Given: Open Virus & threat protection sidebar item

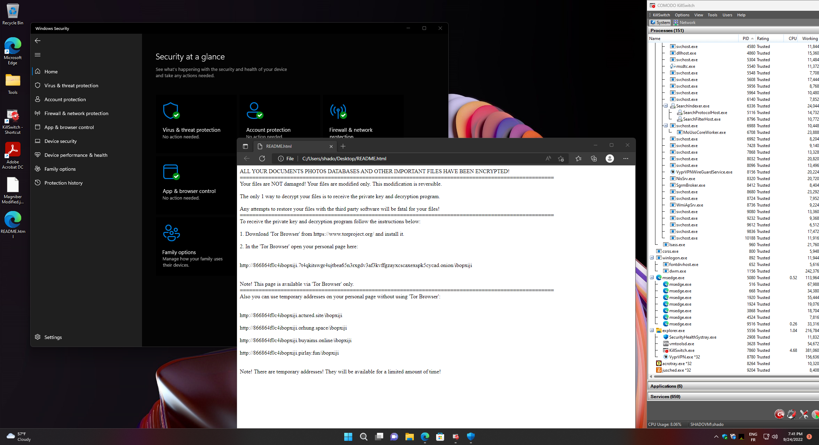Looking at the screenshot, I should pos(71,86).
